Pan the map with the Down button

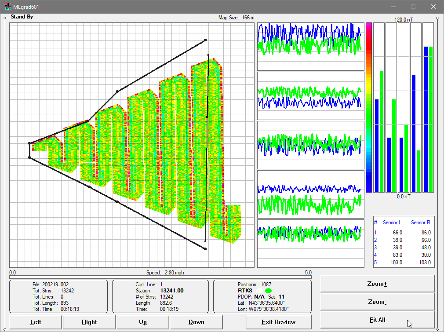196,322
